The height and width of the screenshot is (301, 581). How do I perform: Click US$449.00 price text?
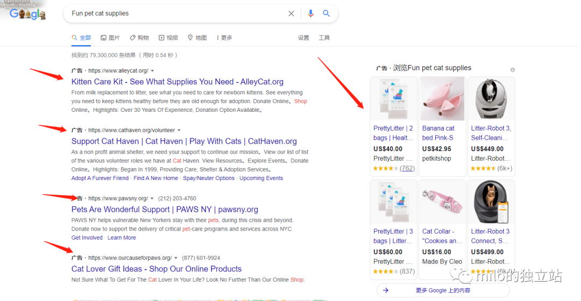487,149
